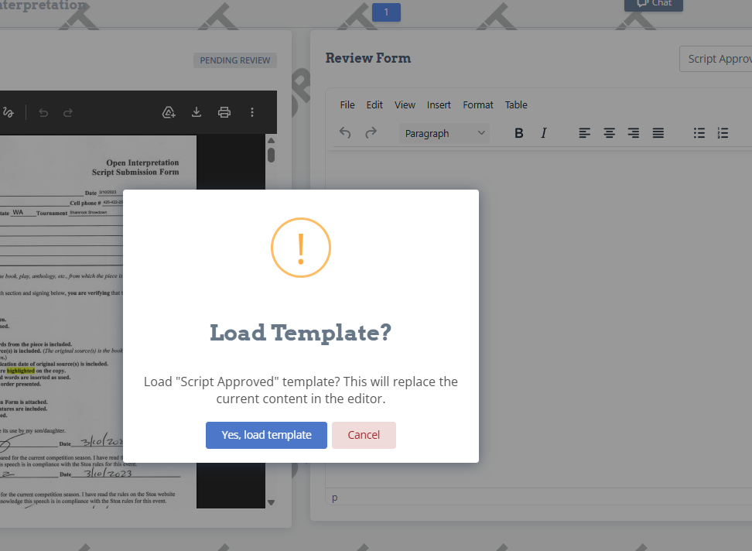The width and height of the screenshot is (752, 551).
Task: Open the Paragraph style dropdown
Action: [445, 133]
